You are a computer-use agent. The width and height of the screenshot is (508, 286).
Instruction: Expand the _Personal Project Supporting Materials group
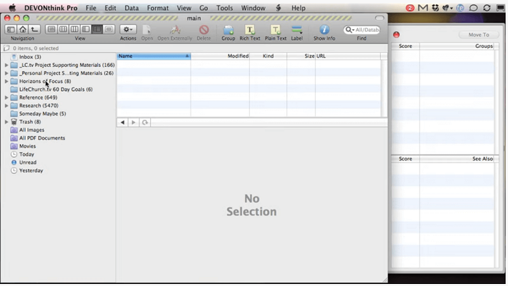point(6,73)
